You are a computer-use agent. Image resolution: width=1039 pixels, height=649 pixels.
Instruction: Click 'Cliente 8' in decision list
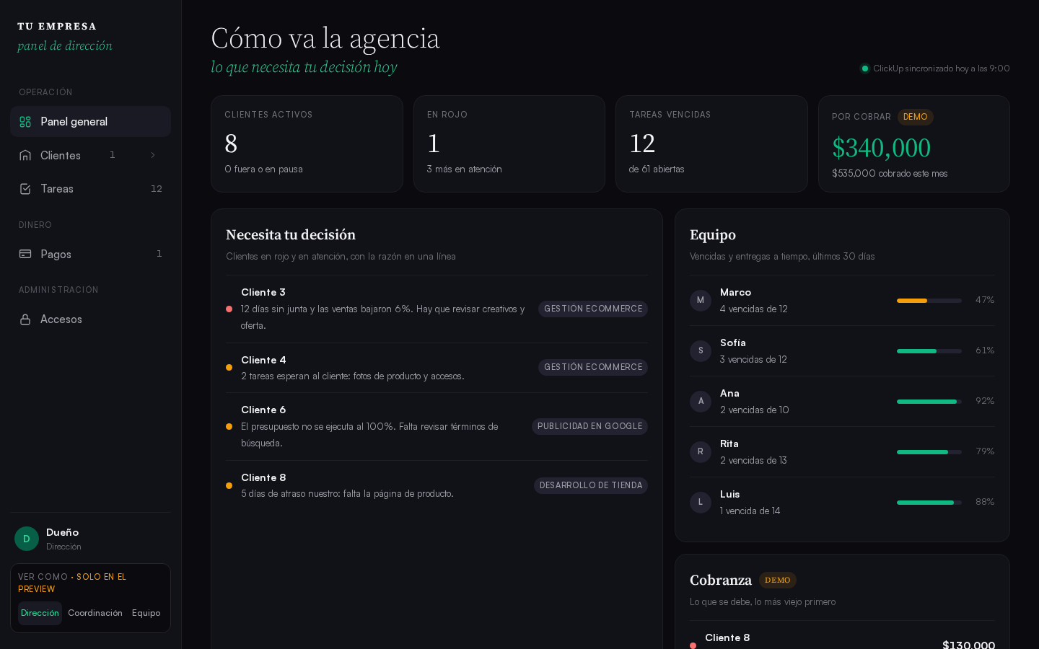(x=263, y=477)
